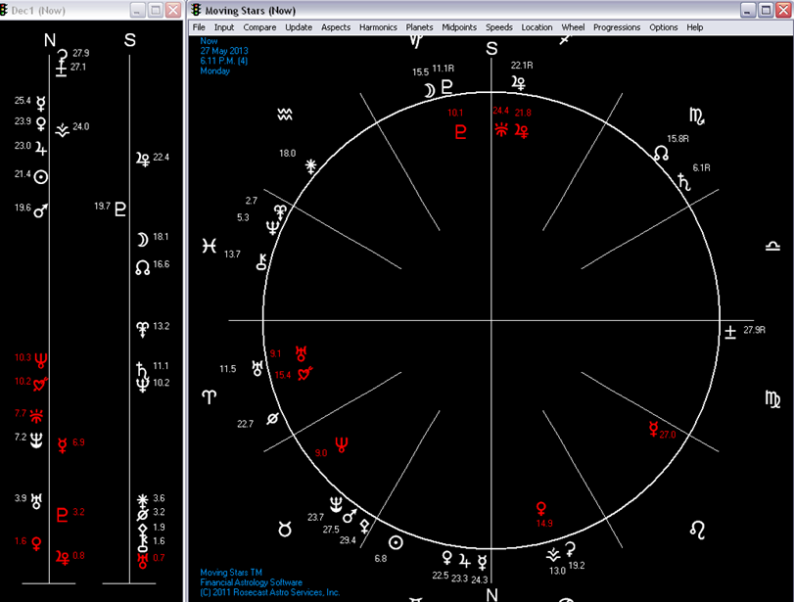Click the Mars glyph at 19.6 in Dec1

40,210
